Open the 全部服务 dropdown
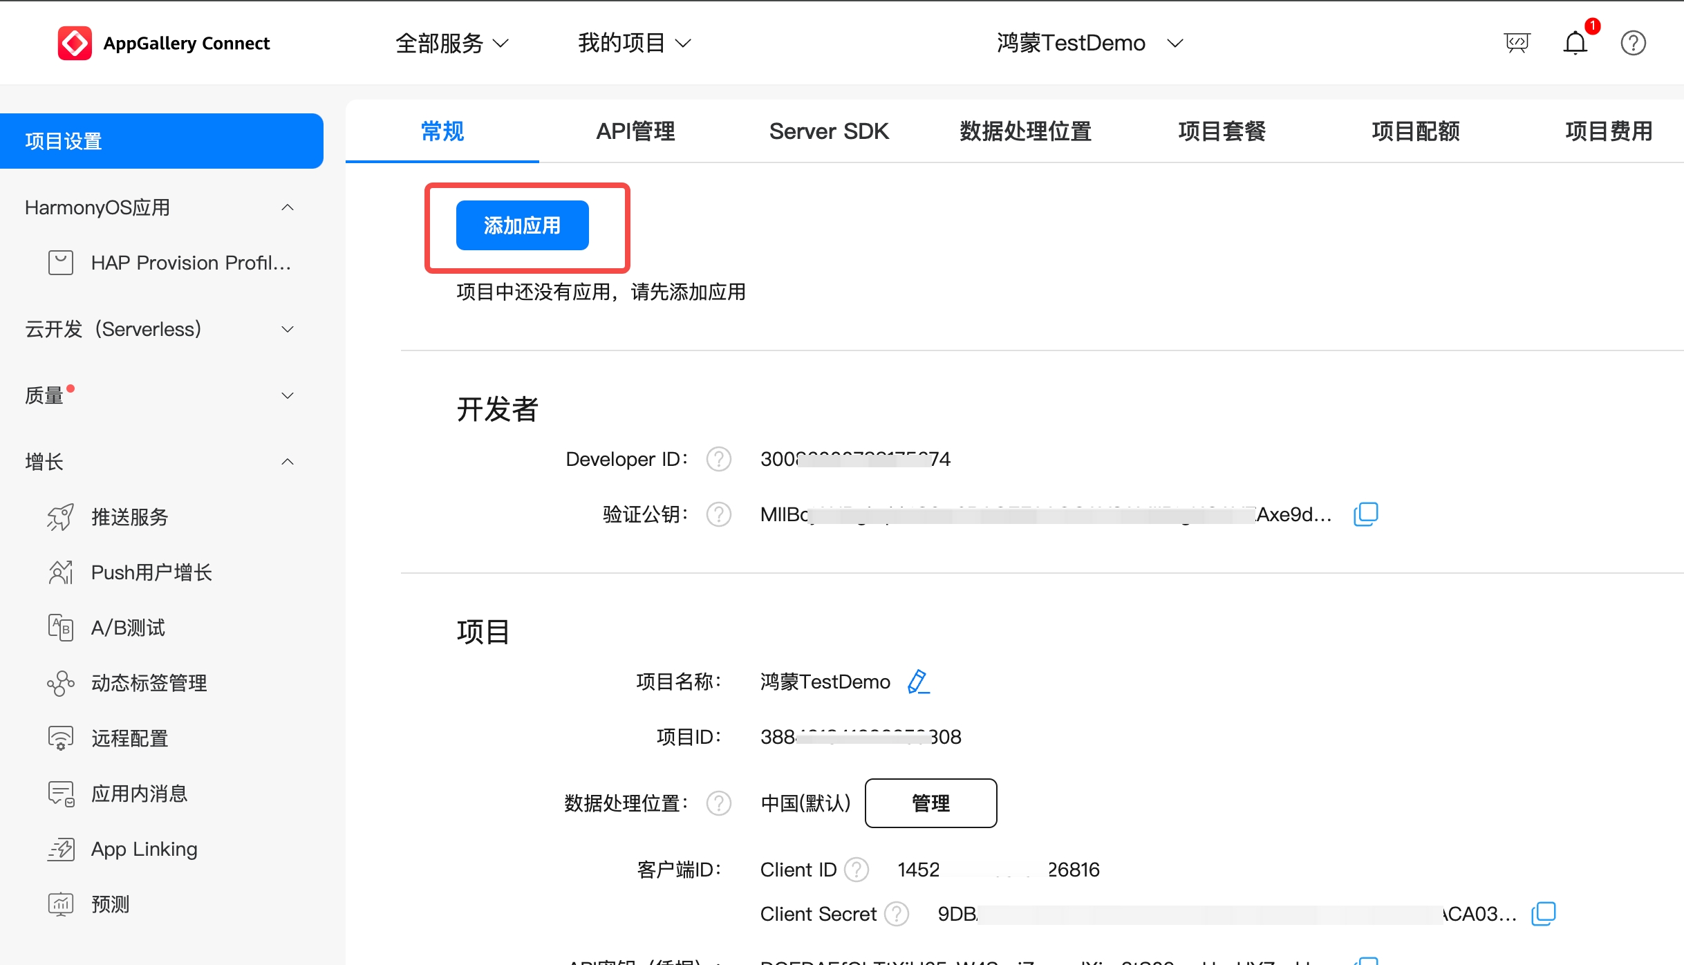The image size is (1684, 965). (x=452, y=43)
